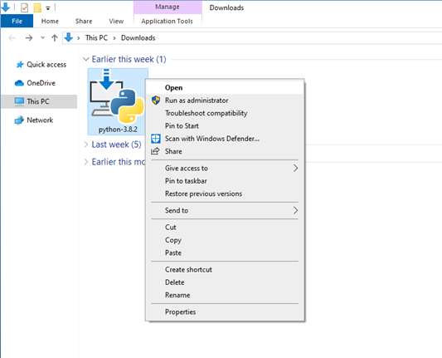
Task: Open the recent locations dropdown arrow
Action: 42,37
